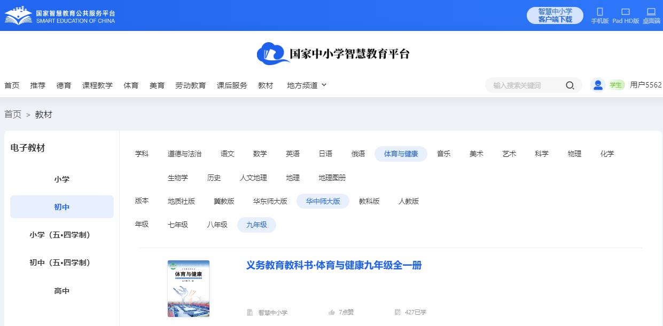
Task: Select grade 八年级
Action: coord(217,225)
